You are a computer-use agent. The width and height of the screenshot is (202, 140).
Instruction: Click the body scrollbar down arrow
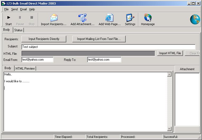(x=170, y=129)
